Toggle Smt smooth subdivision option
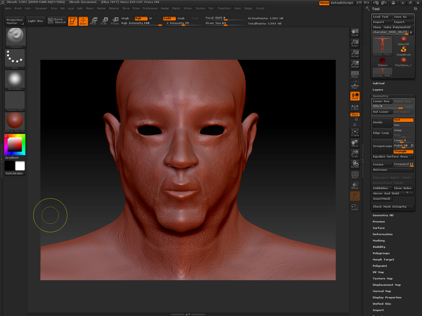422x316 pixels. (x=403, y=120)
